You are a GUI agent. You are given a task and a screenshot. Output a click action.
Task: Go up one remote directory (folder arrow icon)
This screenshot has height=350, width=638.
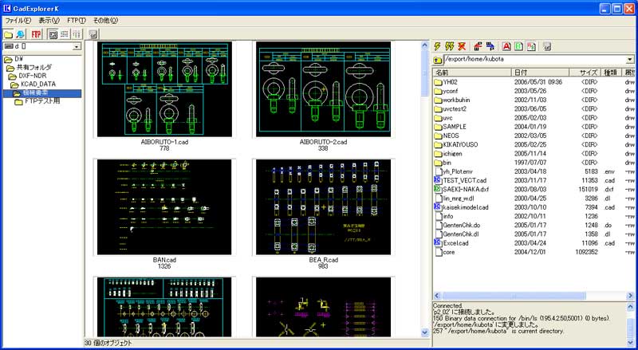437,60
